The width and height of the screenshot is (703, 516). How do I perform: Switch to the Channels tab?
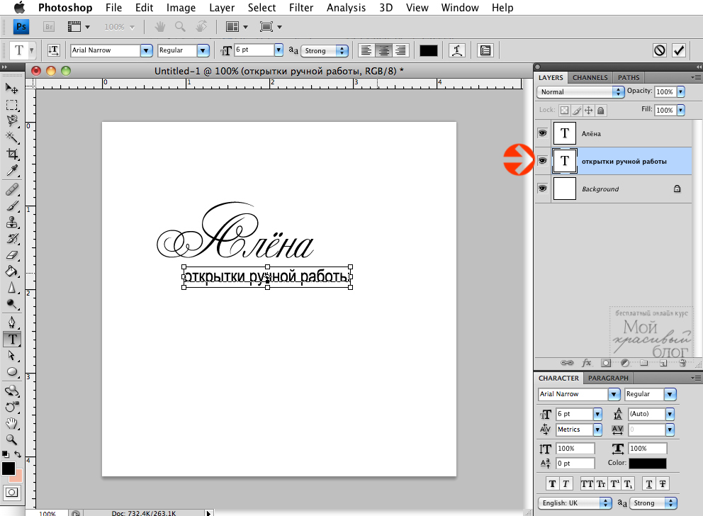point(590,77)
